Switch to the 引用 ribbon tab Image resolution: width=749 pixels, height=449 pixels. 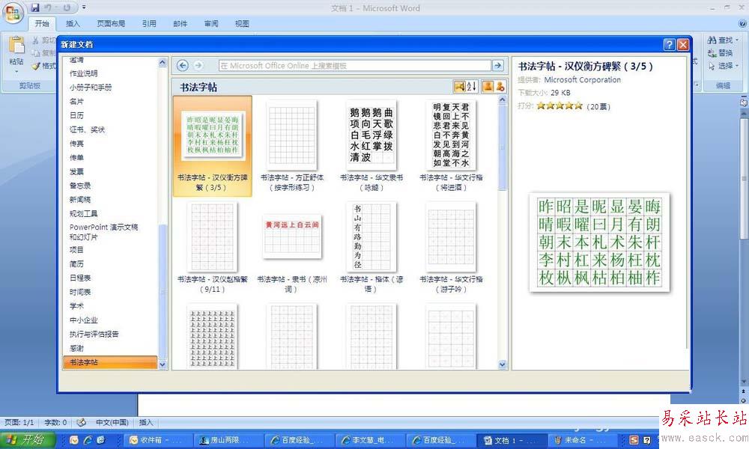[149, 23]
